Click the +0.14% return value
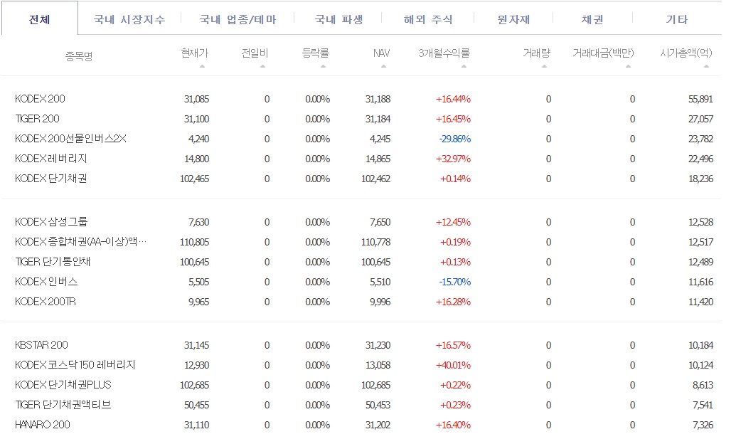This screenshot has height=444, width=736. [x=455, y=179]
